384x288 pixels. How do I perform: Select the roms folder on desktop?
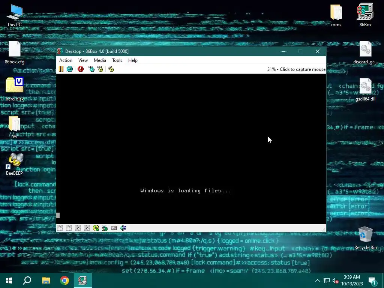336,15
